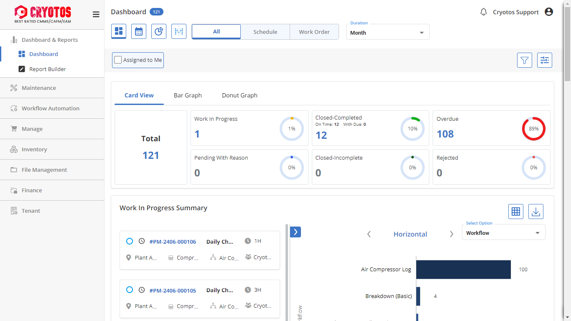This screenshot has height=321, width=571.
Task: Expand the Maintenance sidebar section
Action: 39,88
